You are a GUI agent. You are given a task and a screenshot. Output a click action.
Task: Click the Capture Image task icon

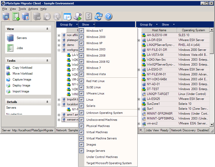[9, 79]
